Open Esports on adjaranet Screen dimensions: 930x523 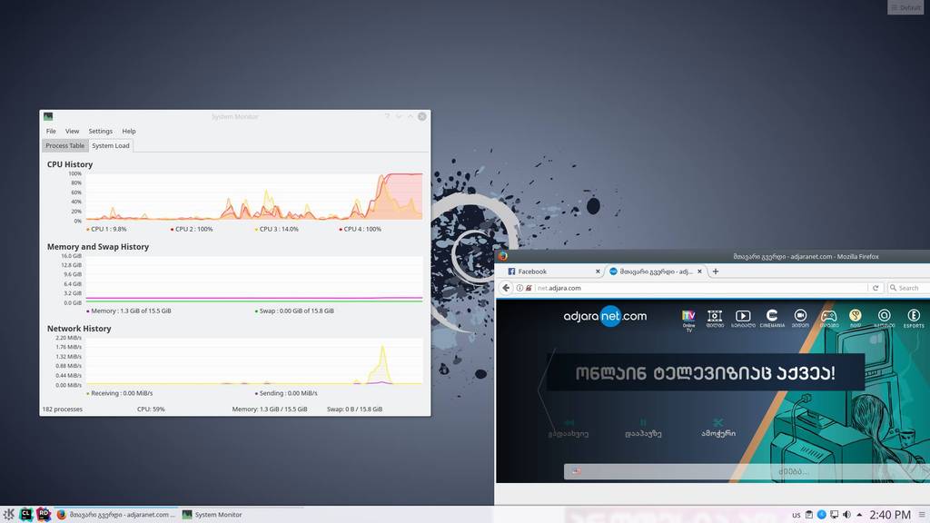[914, 319]
